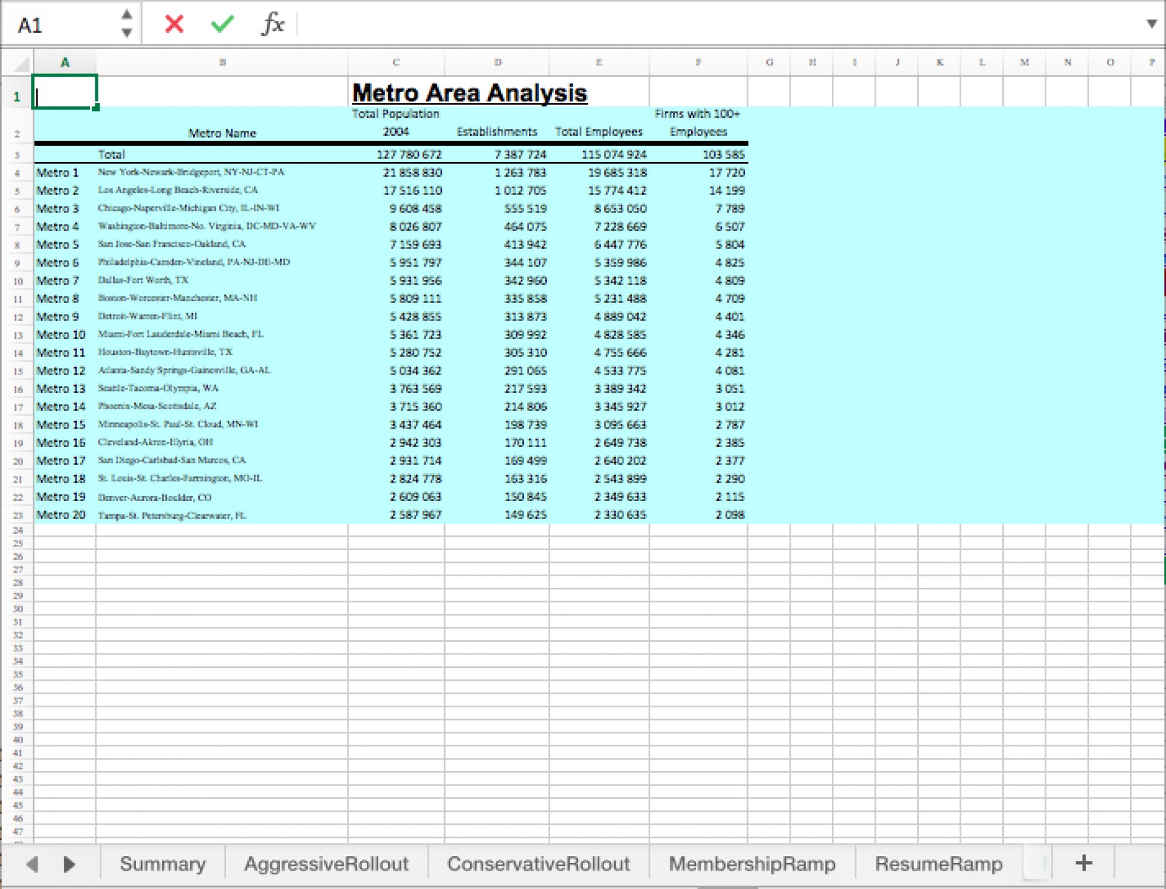Switch to the ConservativeRollout sheet tab
The image size is (1166, 889).
coord(539,863)
